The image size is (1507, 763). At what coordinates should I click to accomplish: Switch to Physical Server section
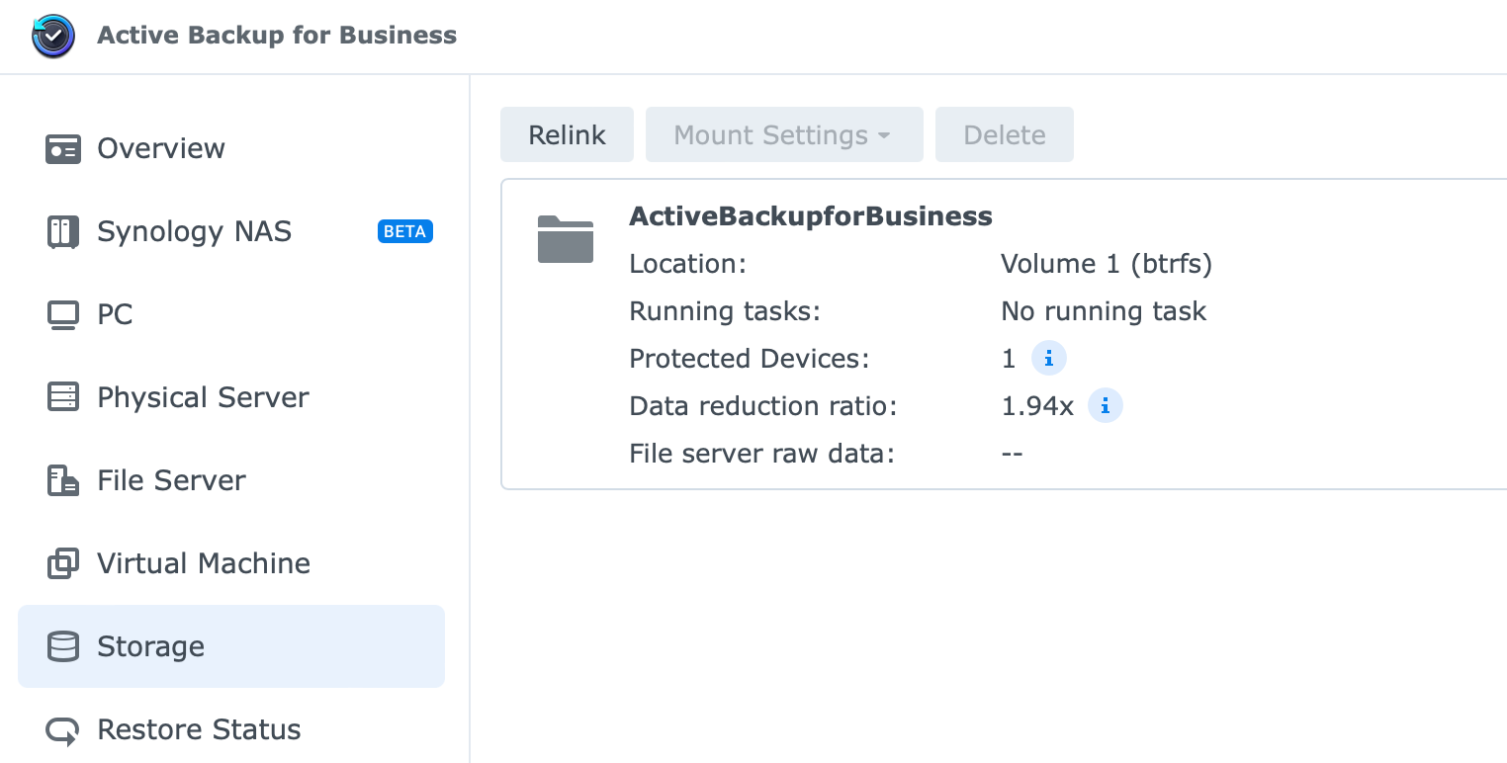231,397
